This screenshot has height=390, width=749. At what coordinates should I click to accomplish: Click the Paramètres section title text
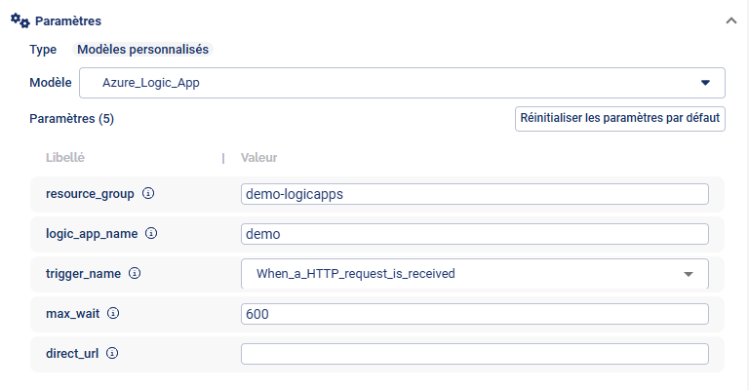pos(68,20)
